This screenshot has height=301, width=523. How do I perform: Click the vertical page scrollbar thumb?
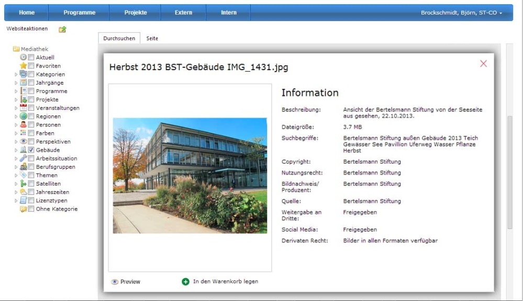tap(510, 172)
